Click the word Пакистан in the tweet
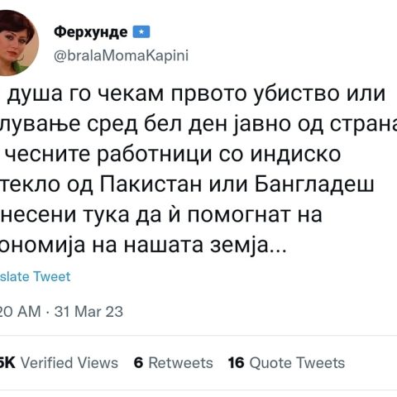 click(x=151, y=184)
